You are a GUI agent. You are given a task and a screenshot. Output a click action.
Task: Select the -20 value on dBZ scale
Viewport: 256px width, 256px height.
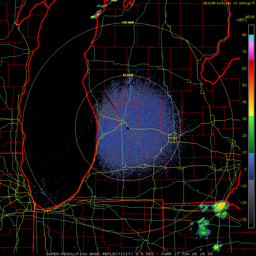coord(243,203)
